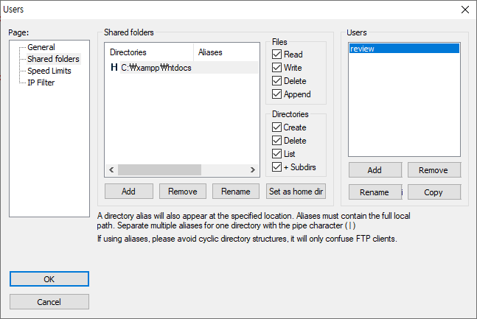Screen dimensions: 477x319
Task: Open the General page
Action: point(41,47)
